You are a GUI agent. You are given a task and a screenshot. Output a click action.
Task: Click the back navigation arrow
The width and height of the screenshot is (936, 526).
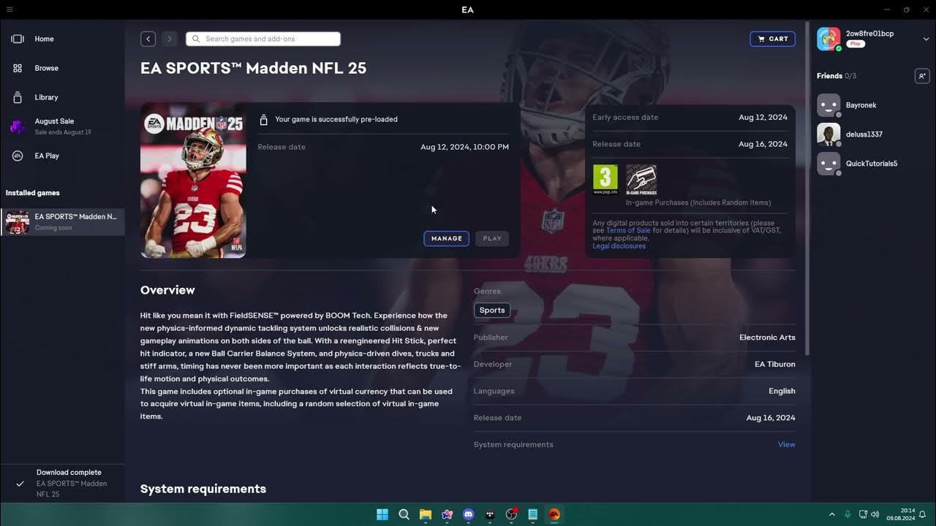tap(148, 39)
